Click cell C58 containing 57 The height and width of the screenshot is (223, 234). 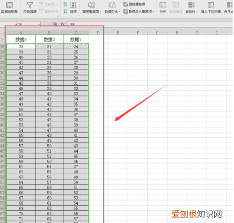point(76,218)
